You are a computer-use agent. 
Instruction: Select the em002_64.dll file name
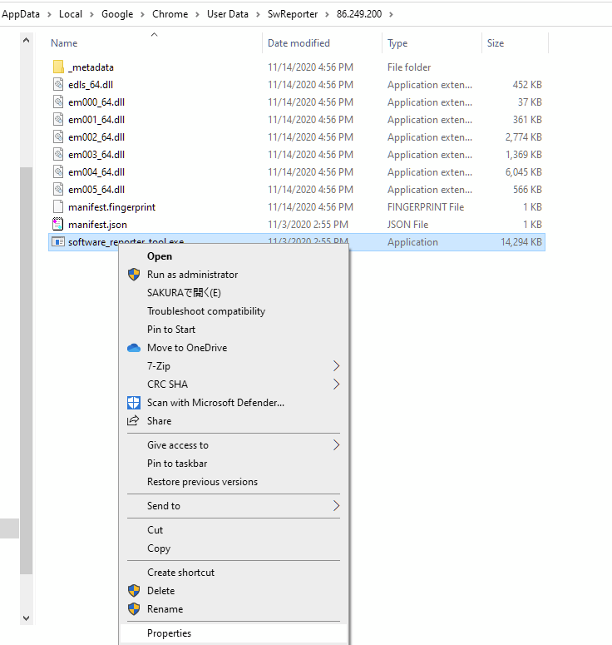(96, 137)
